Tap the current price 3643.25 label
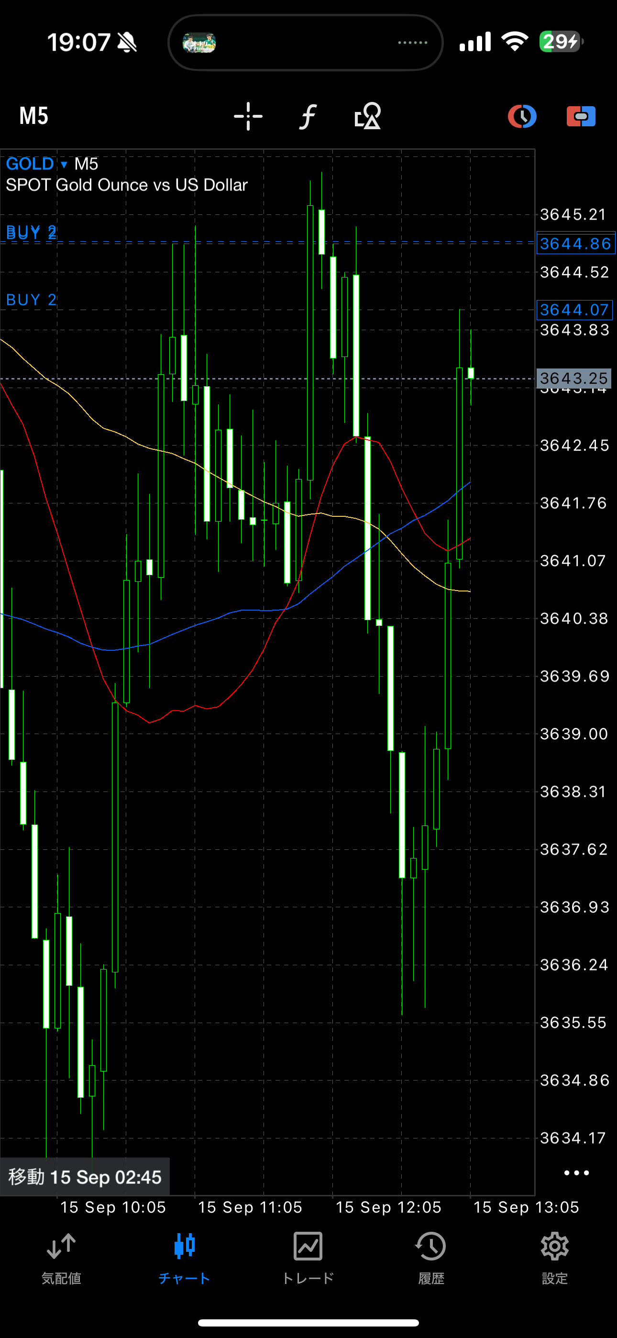The width and height of the screenshot is (617, 1338). pyautogui.click(x=573, y=378)
